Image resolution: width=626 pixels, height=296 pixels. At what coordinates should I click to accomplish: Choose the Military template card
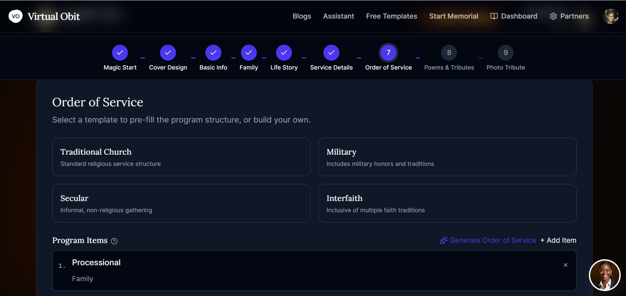click(447, 157)
